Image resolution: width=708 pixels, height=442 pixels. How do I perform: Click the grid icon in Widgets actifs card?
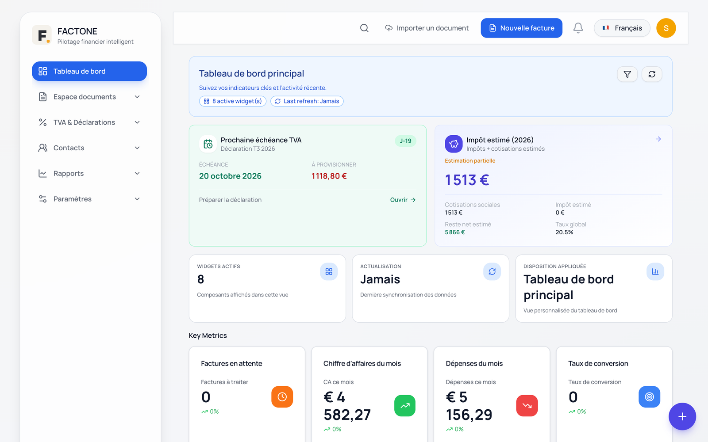[329, 271]
